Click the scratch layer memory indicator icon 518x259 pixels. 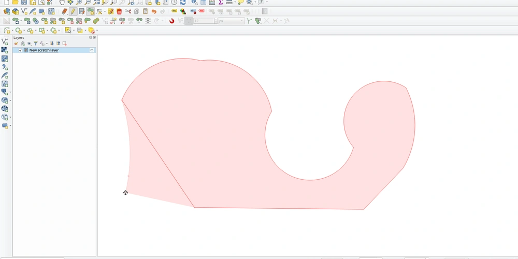click(92, 50)
